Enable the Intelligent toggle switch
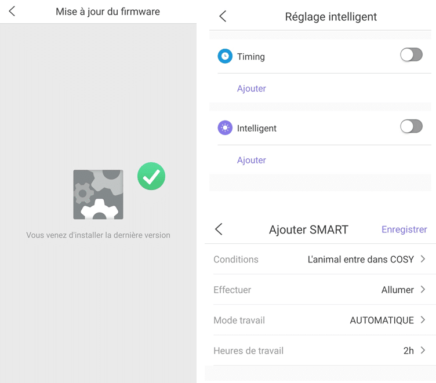This screenshot has width=436, height=383. point(411,126)
